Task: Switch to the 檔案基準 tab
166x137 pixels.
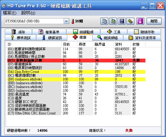Action: tap(49, 32)
